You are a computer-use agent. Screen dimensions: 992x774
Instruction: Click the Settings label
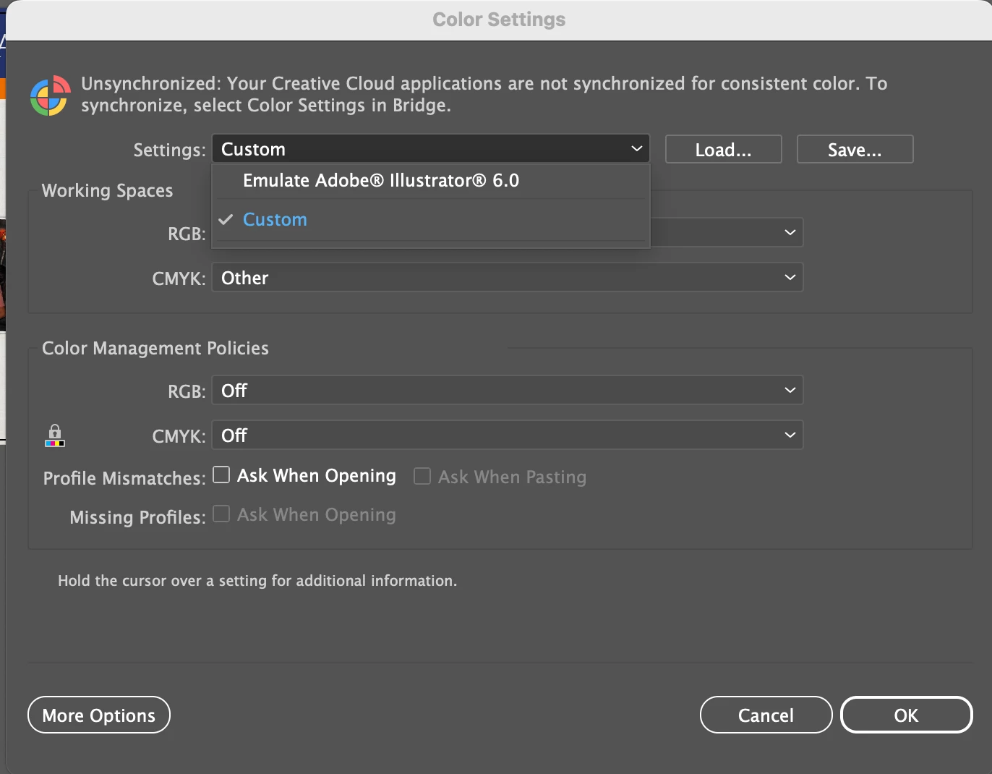coord(170,150)
